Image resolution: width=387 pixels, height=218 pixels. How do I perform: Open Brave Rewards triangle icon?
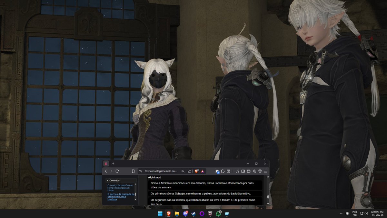coord(203,171)
